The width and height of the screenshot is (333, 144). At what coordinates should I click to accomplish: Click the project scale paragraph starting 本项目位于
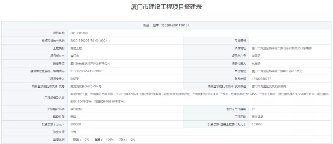(199, 98)
